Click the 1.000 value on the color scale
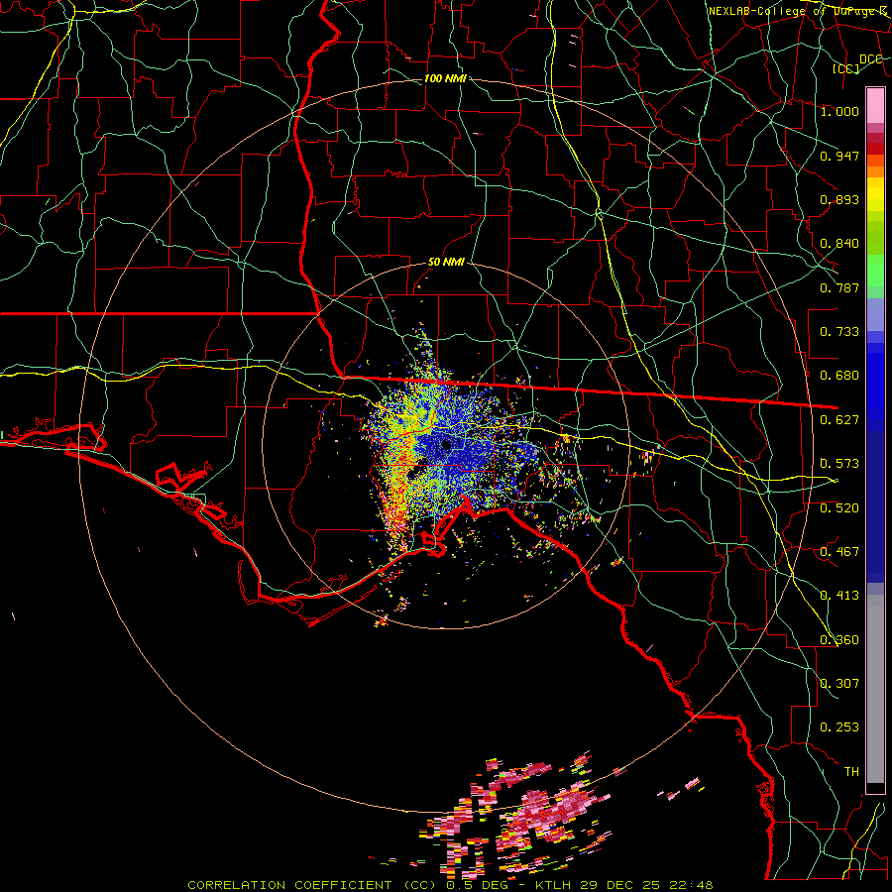Screen dimensions: 892x892 (839, 111)
